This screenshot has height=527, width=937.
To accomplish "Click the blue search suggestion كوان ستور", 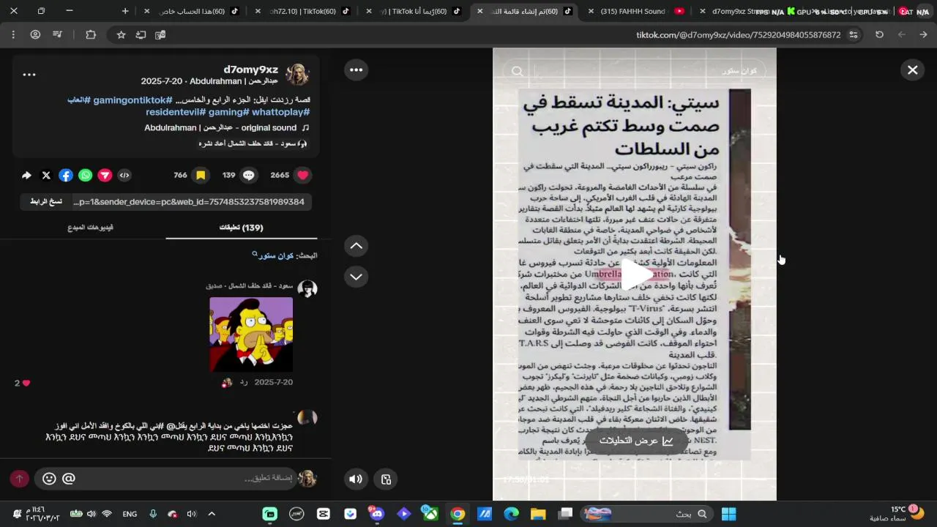I will [x=275, y=255].
